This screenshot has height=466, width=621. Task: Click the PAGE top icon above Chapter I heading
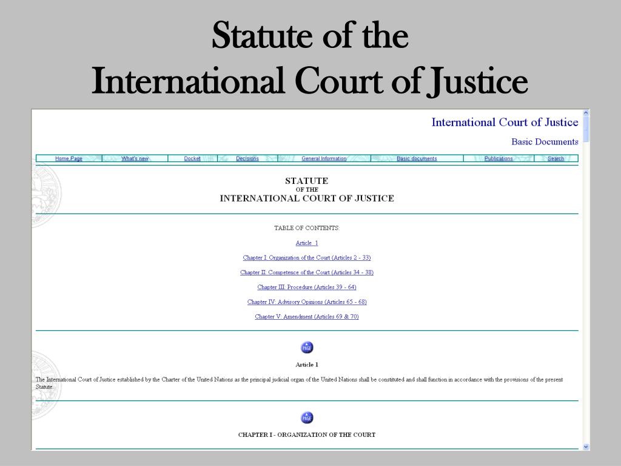[x=307, y=417]
